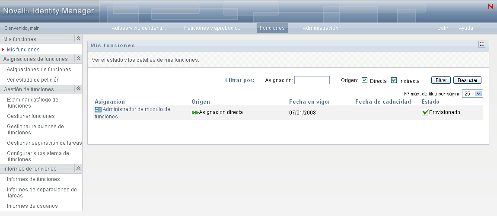Open the Autoservicio de identi... tab
497x216 pixels.
139,28
